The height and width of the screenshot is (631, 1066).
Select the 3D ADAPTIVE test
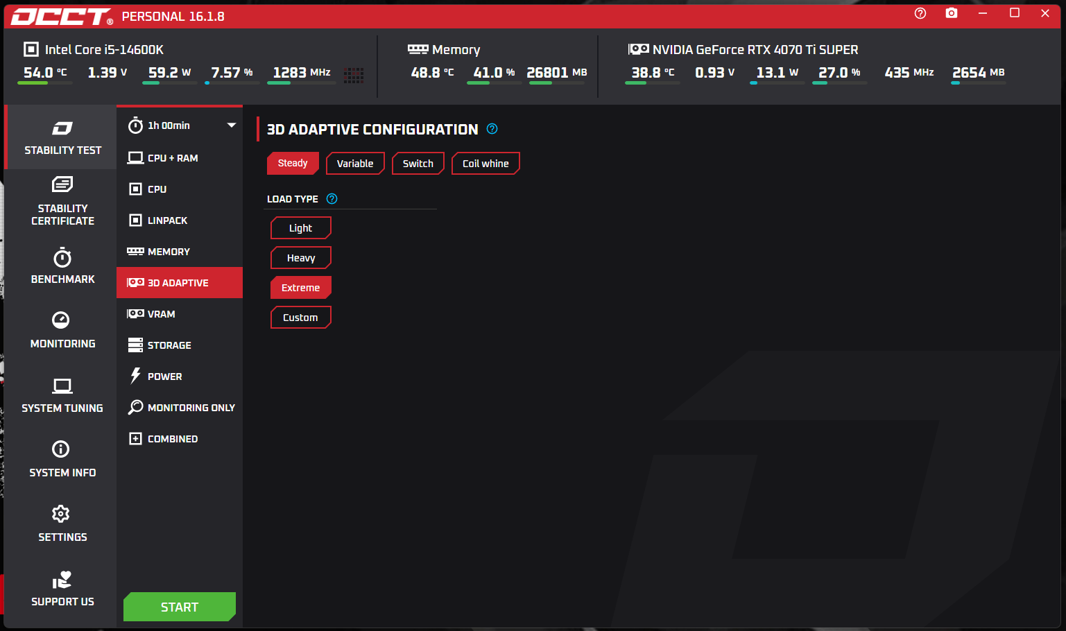click(x=180, y=283)
